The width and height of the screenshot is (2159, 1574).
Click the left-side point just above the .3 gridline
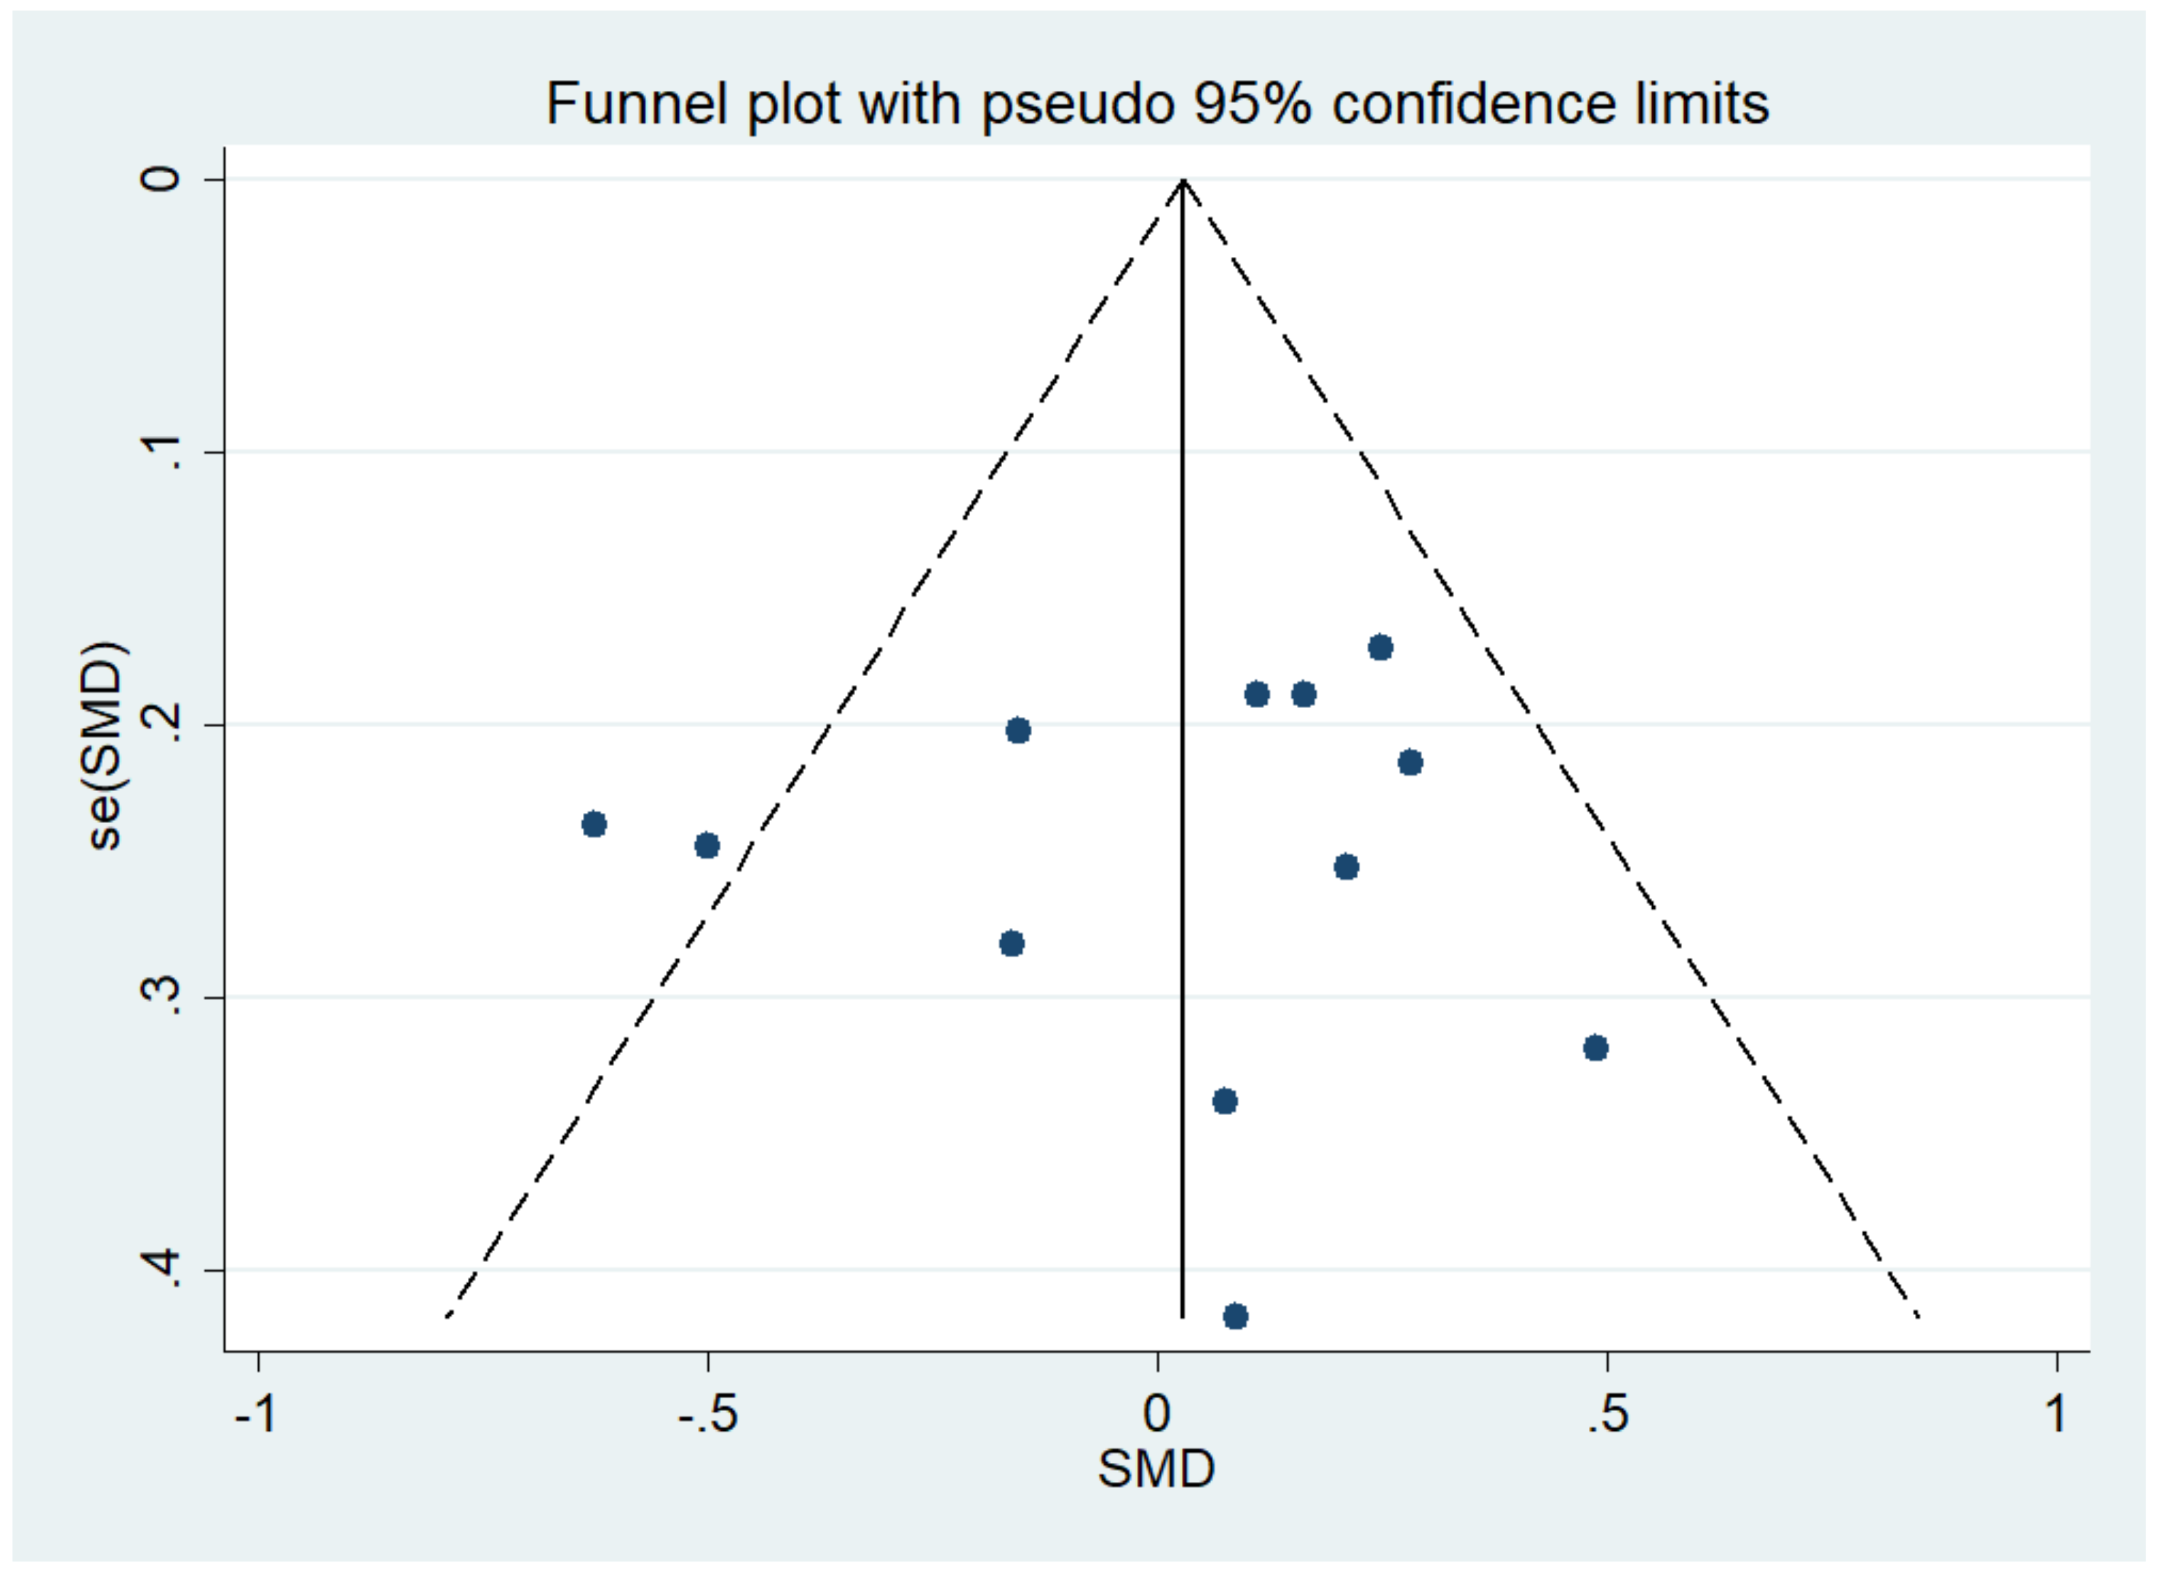1012,945
